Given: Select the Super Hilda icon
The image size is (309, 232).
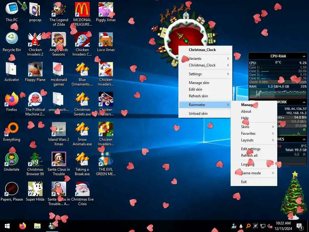Looking at the screenshot, I should (35, 192).
